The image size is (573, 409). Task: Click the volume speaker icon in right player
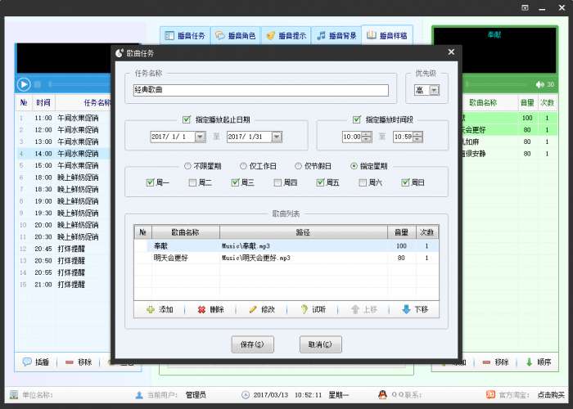[539, 84]
